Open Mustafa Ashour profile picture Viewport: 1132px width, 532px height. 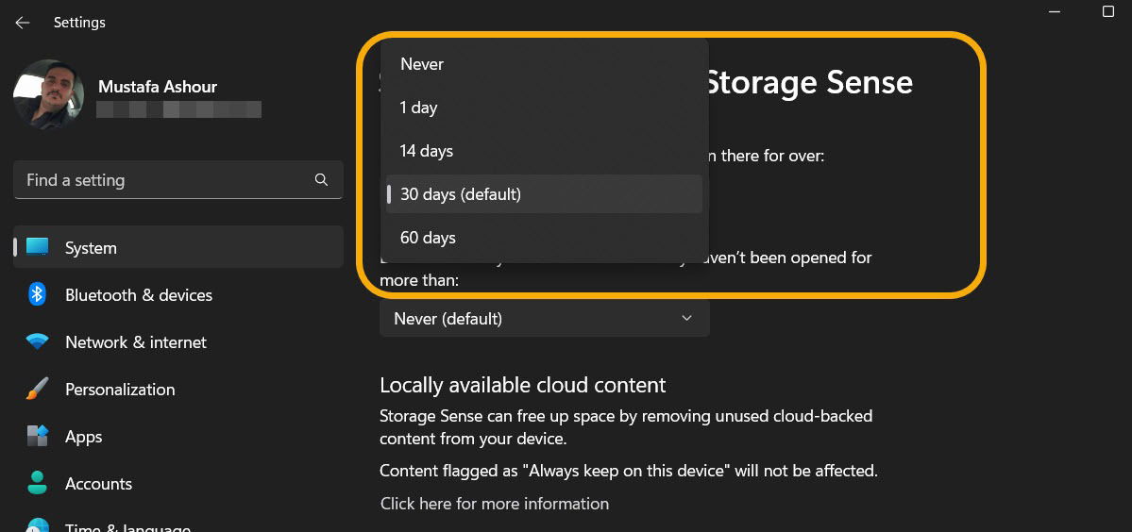48,95
